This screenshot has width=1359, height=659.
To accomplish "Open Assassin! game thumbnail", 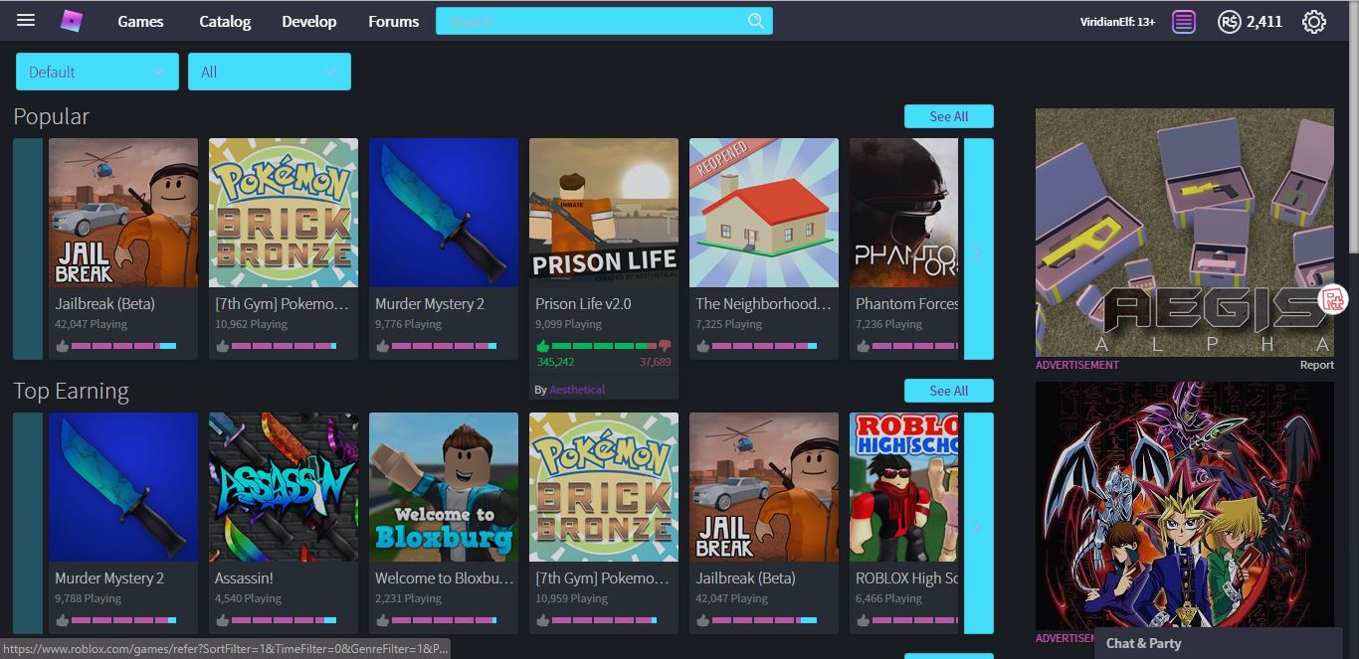I will click(284, 487).
